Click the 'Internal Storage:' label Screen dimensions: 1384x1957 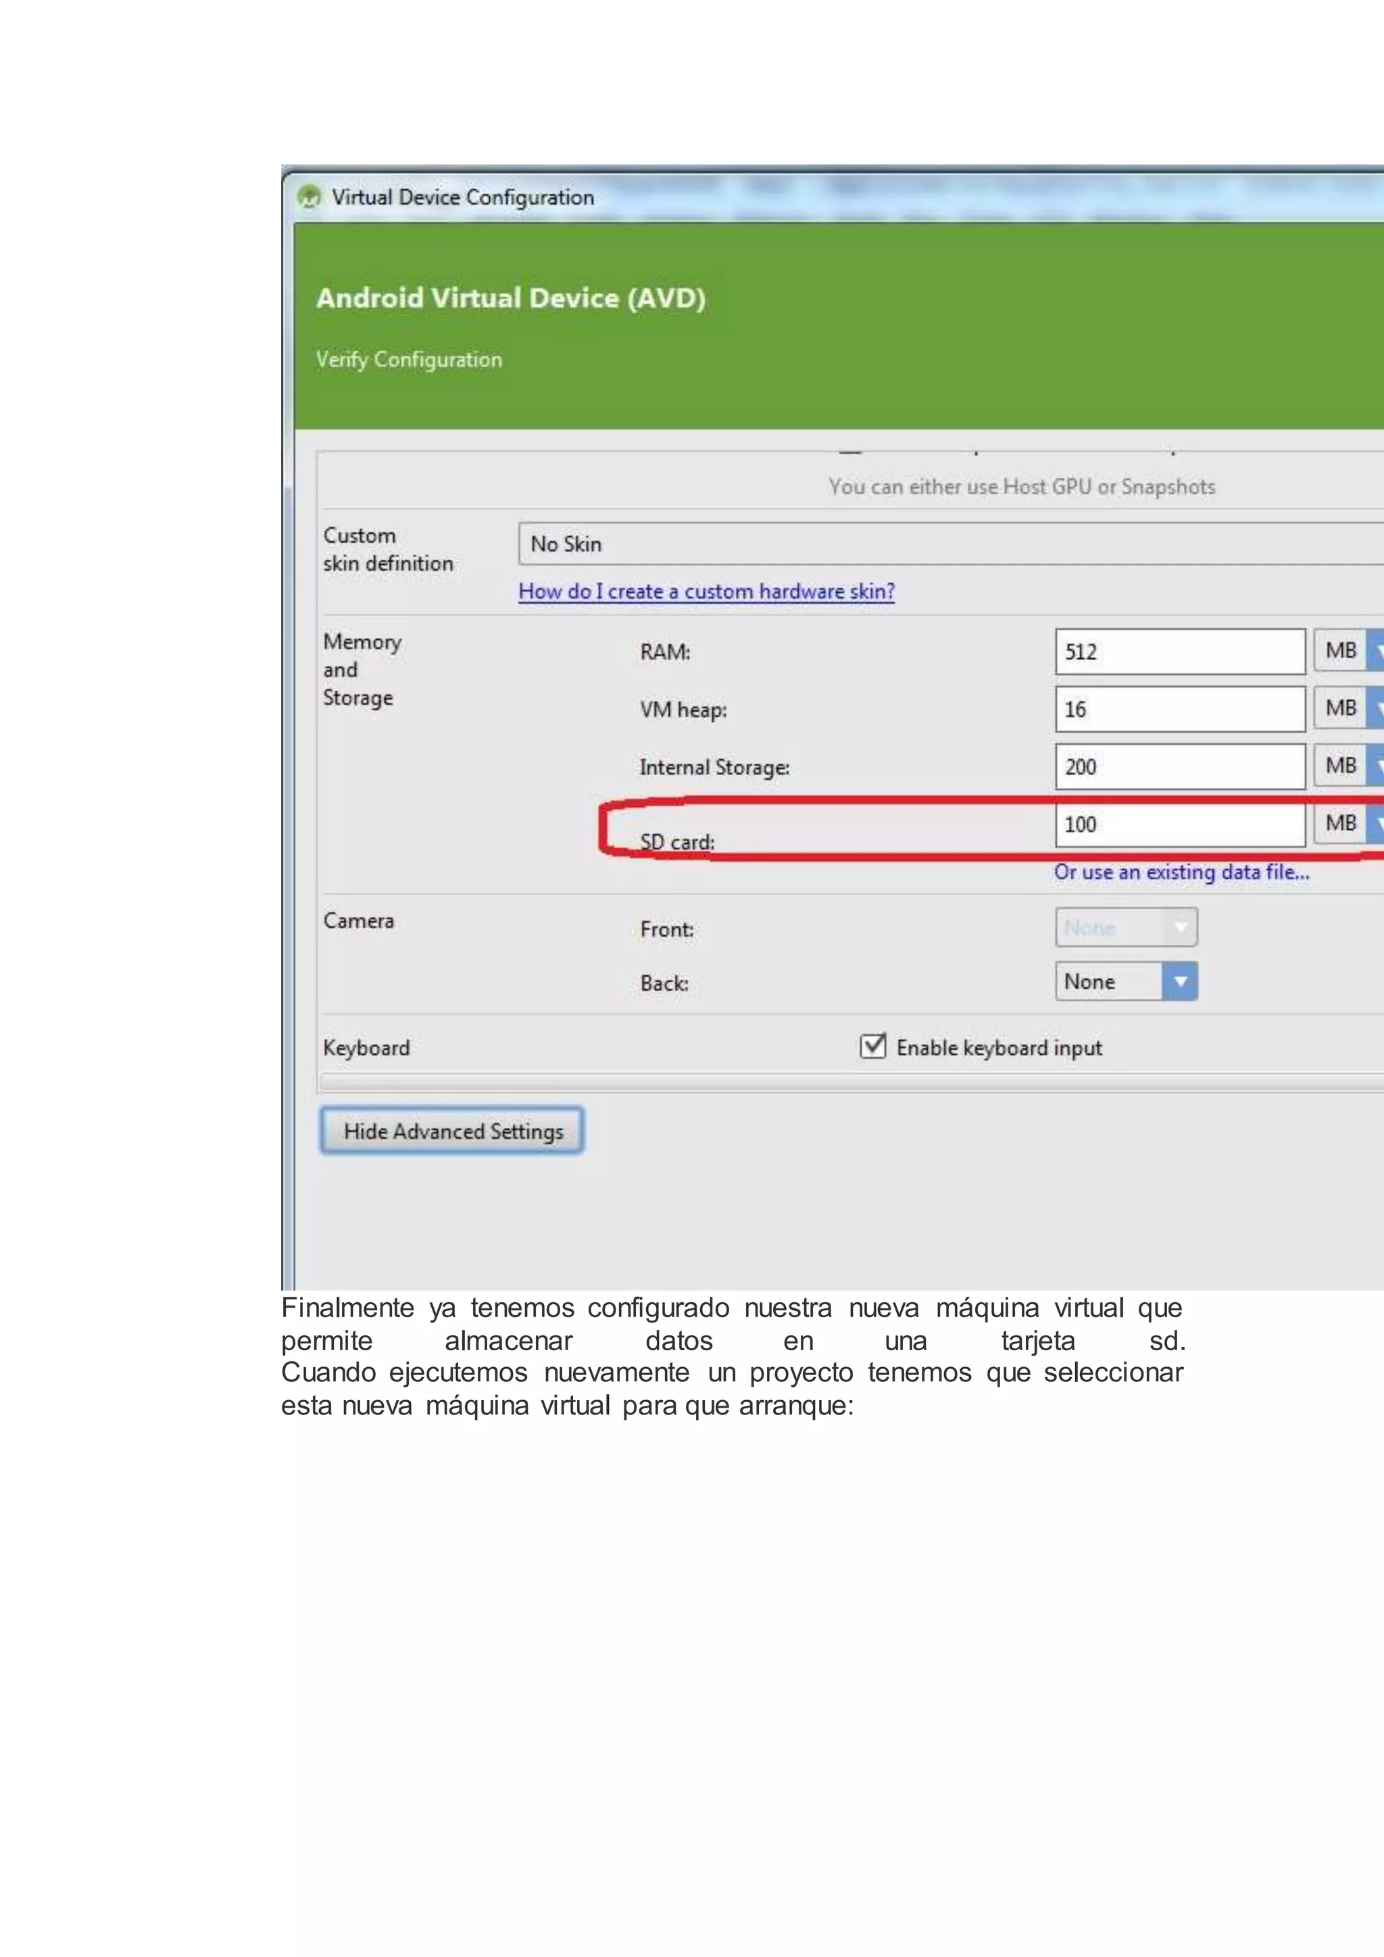(714, 767)
